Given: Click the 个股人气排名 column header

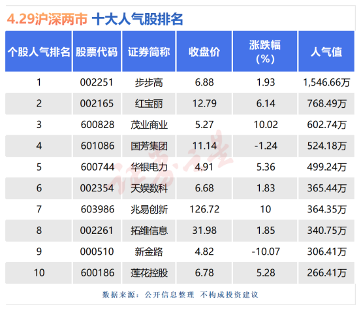Looking at the screenshot, I should [39, 52].
